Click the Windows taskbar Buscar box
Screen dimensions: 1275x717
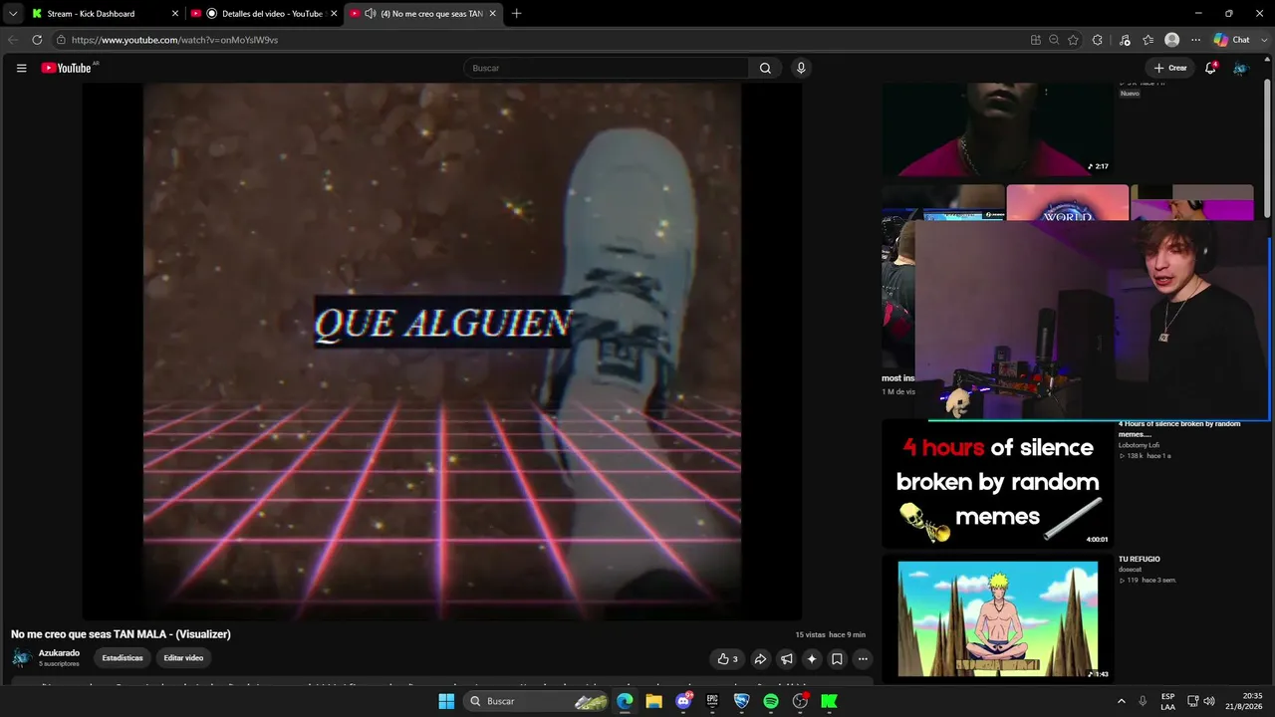tap(537, 701)
